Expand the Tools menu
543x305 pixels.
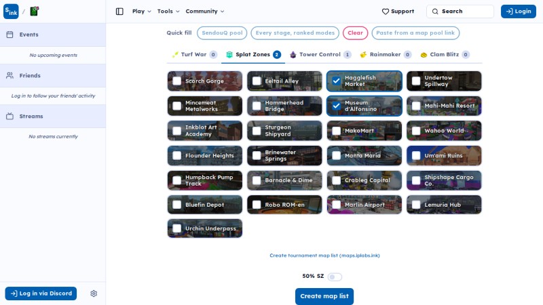[x=168, y=12]
